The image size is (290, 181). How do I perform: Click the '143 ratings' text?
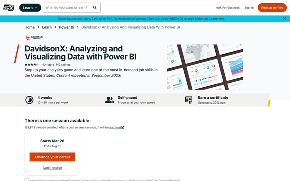(x=63, y=64)
